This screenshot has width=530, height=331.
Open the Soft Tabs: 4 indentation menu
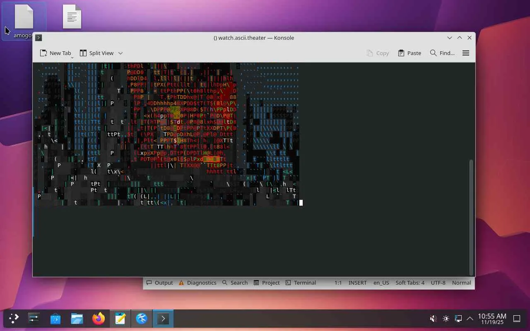[410, 283]
